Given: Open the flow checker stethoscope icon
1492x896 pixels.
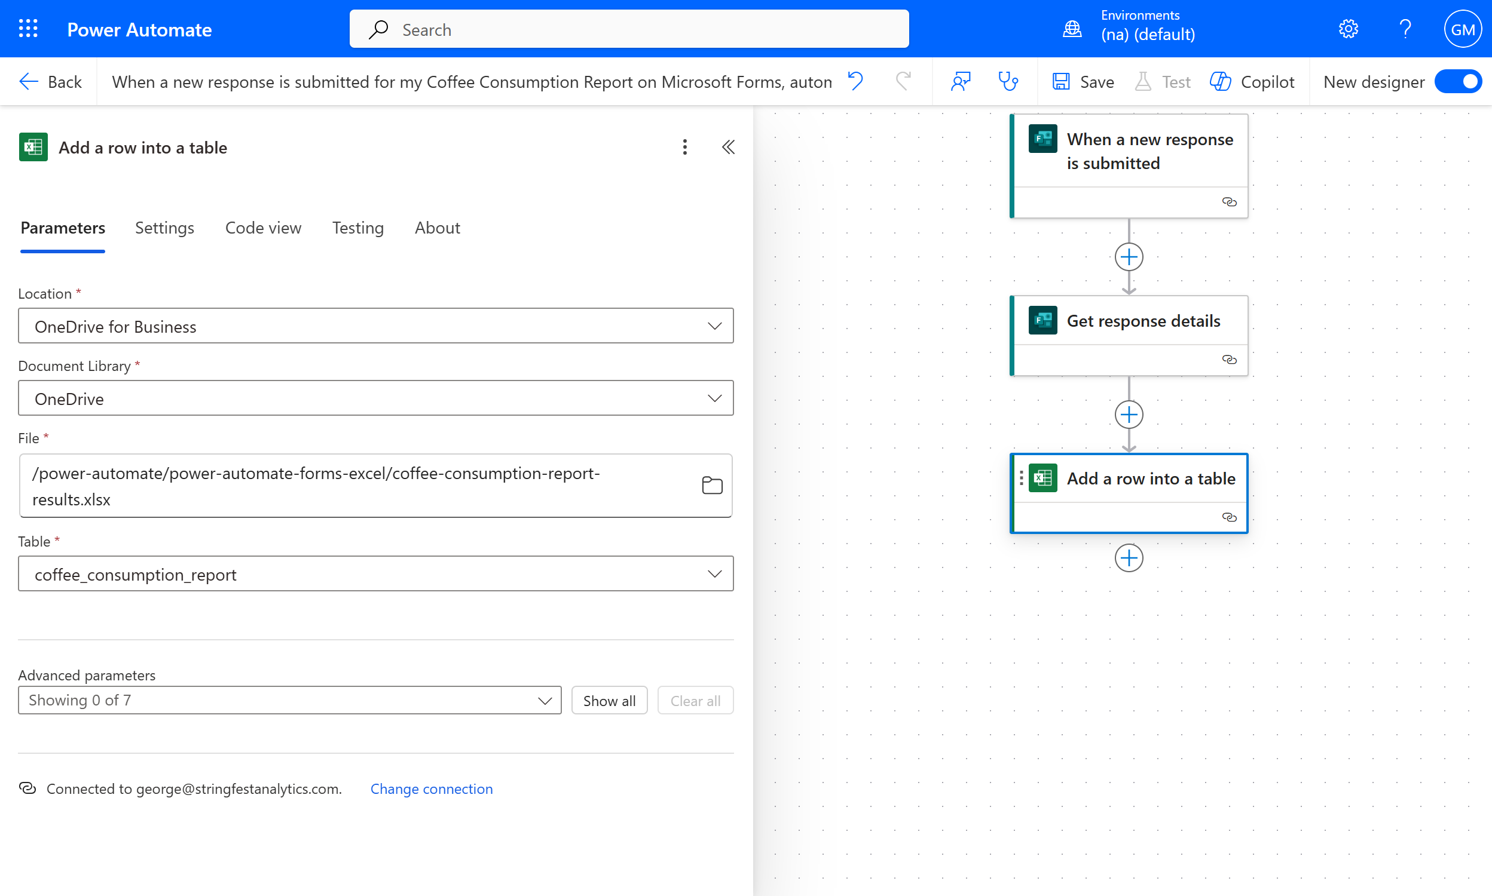Looking at the screenshot, I should click(x=1008, y=81).
